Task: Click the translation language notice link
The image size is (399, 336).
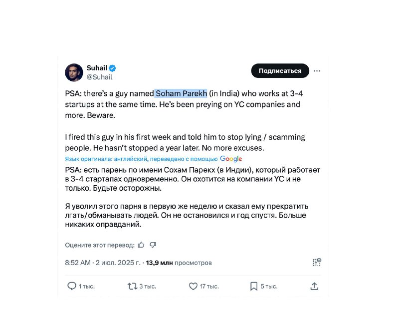Action: (x=141, y=159)
